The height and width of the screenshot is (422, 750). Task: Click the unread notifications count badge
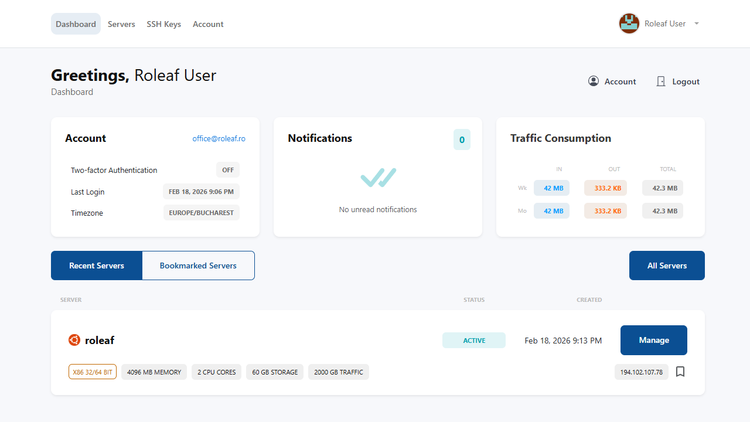coord(462,139)
